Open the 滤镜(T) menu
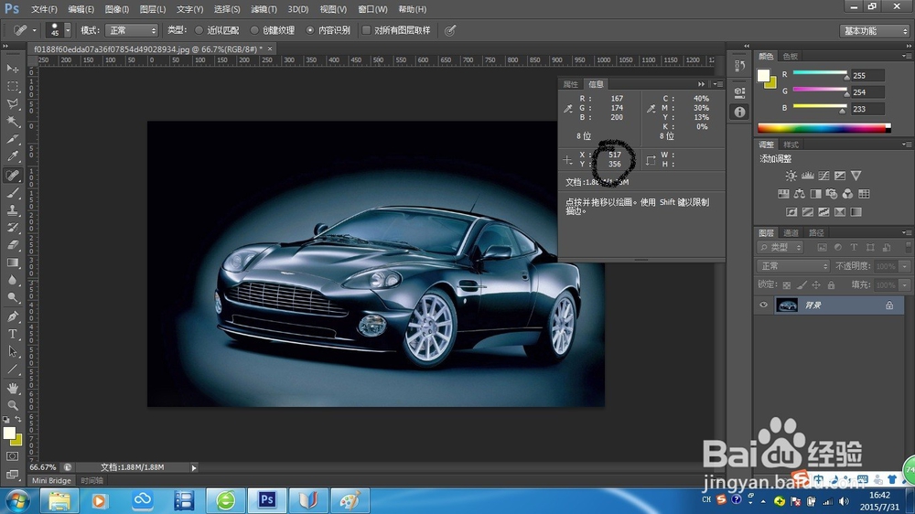The width and height of the screenshot is (915, 514). pyautogui.click(x=264, y=9)
